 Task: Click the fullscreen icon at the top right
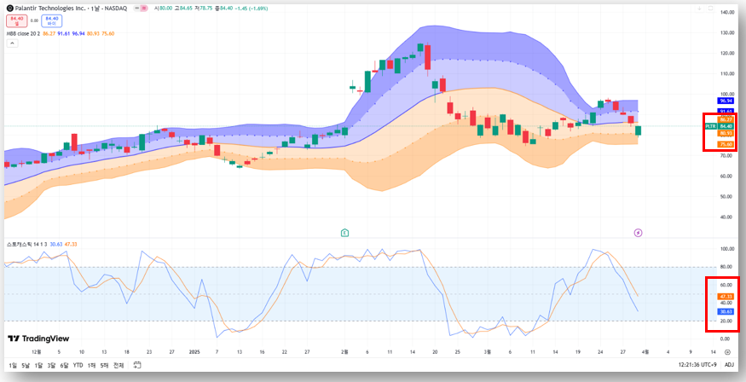(x=711, y=9)
